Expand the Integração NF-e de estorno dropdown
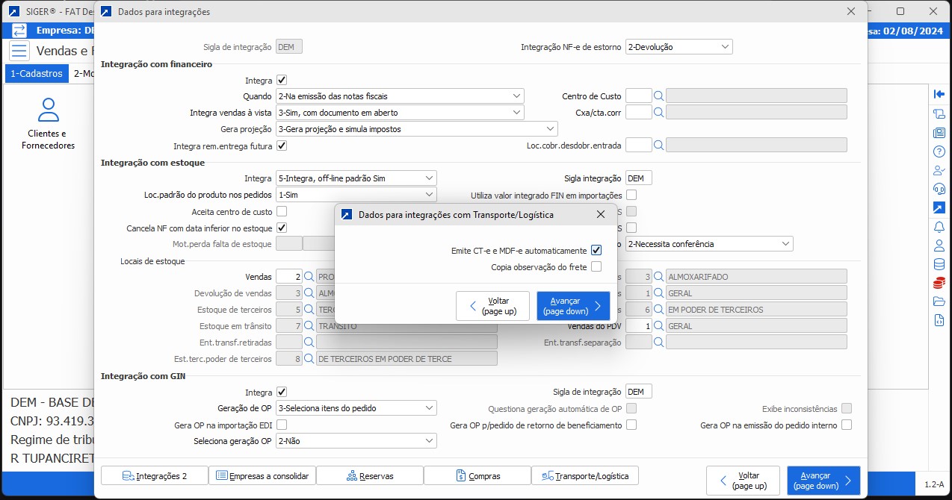Screen dimensions: 952x500 (x=679, y=47)
